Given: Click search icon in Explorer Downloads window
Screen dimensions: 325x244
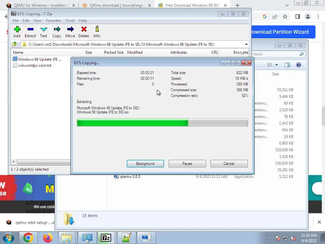Looking at the screenshot, I should point(302,54).
